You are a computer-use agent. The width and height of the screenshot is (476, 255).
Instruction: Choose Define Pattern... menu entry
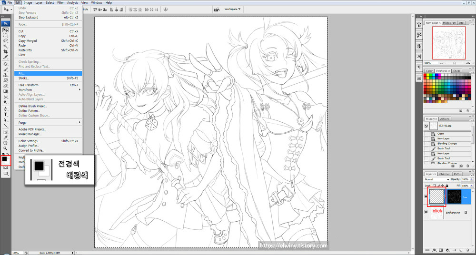coord(48,111)
